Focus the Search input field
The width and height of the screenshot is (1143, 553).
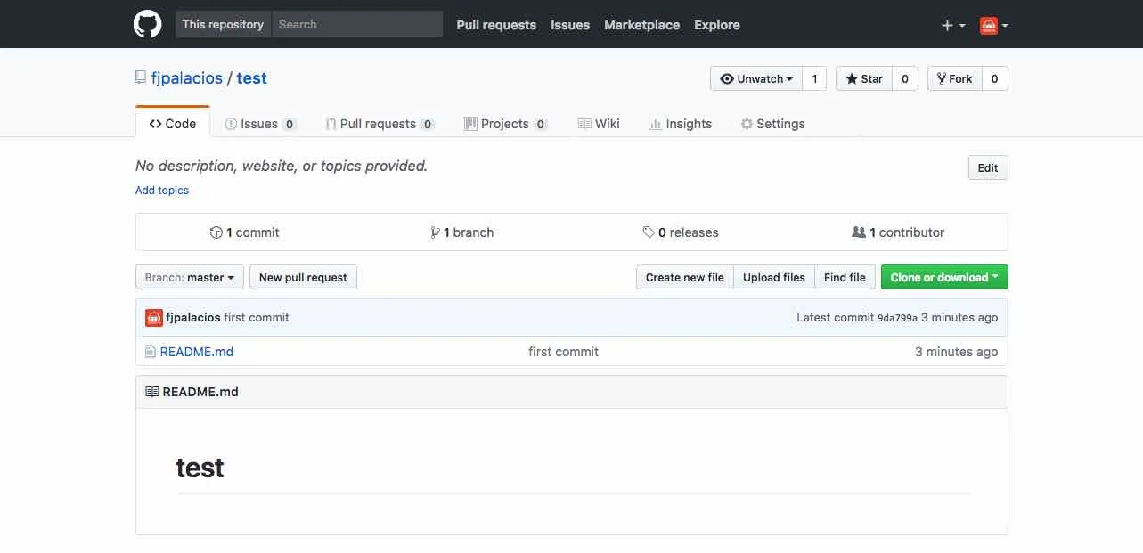(x=356, y=24)
